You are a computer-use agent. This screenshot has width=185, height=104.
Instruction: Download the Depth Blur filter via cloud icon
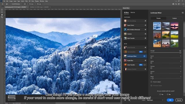145,60
